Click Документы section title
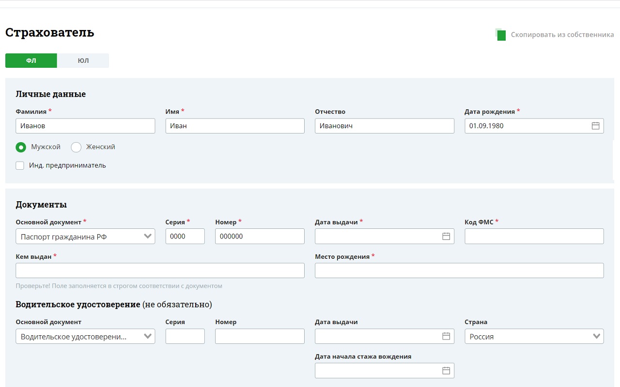Screen dimensions: 620x387 tap(41, 205)
